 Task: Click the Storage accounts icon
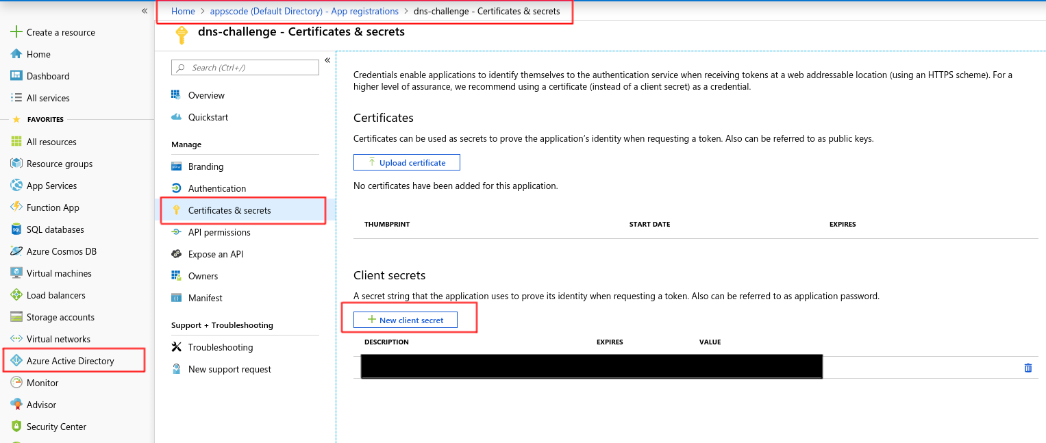click(x=16, y=317)
